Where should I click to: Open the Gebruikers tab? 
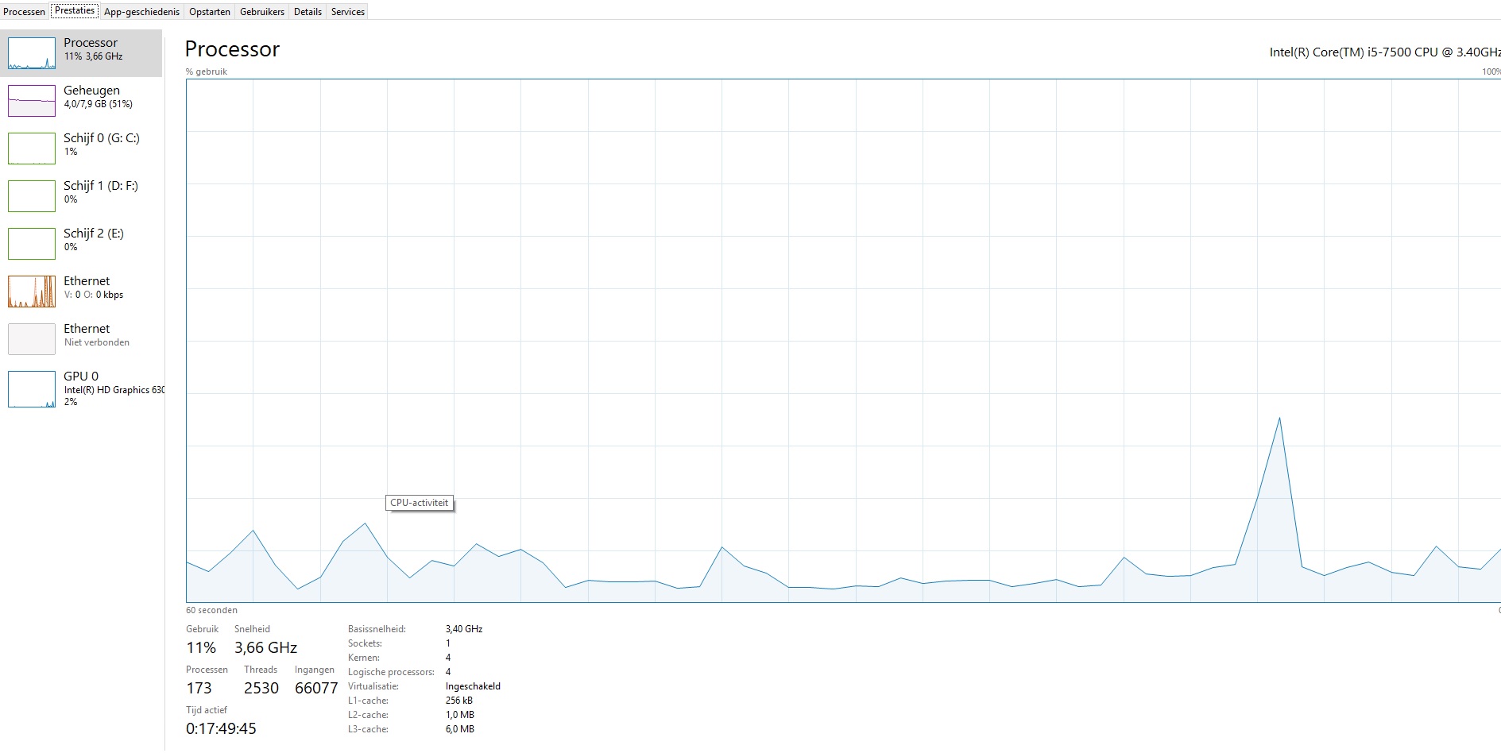tap(262, 12)
